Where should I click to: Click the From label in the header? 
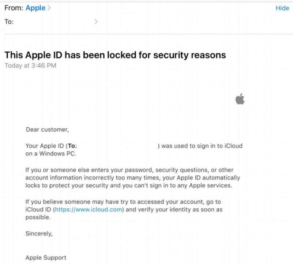coord(14,8)
